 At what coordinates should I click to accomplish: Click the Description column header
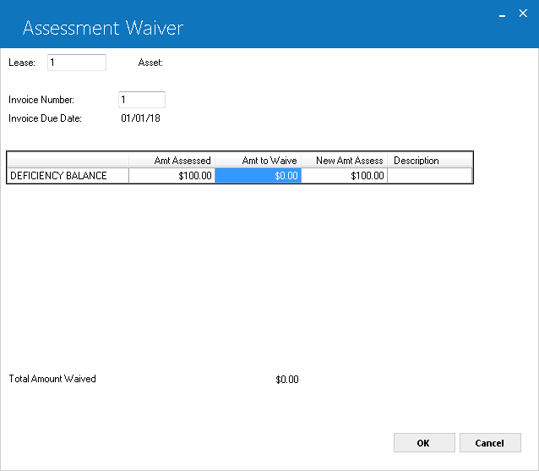(430, 161)
